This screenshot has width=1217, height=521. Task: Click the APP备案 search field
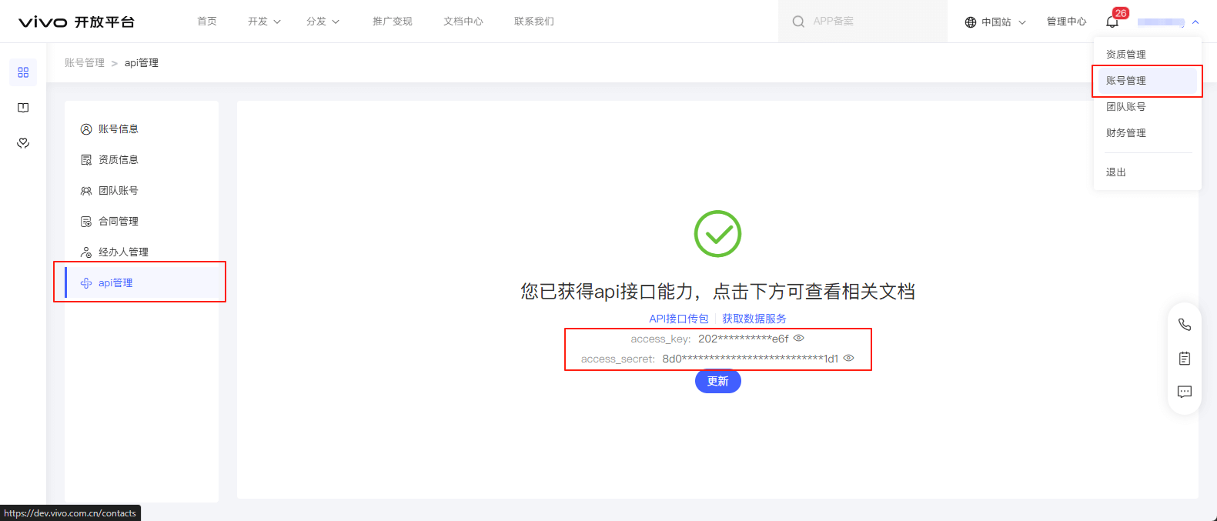(x=862, y=22)
